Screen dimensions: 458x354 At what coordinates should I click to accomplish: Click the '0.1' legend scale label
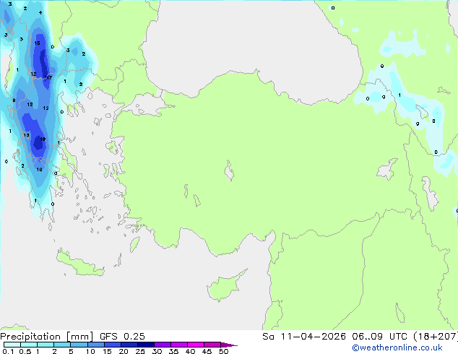[x=8, y=351]
